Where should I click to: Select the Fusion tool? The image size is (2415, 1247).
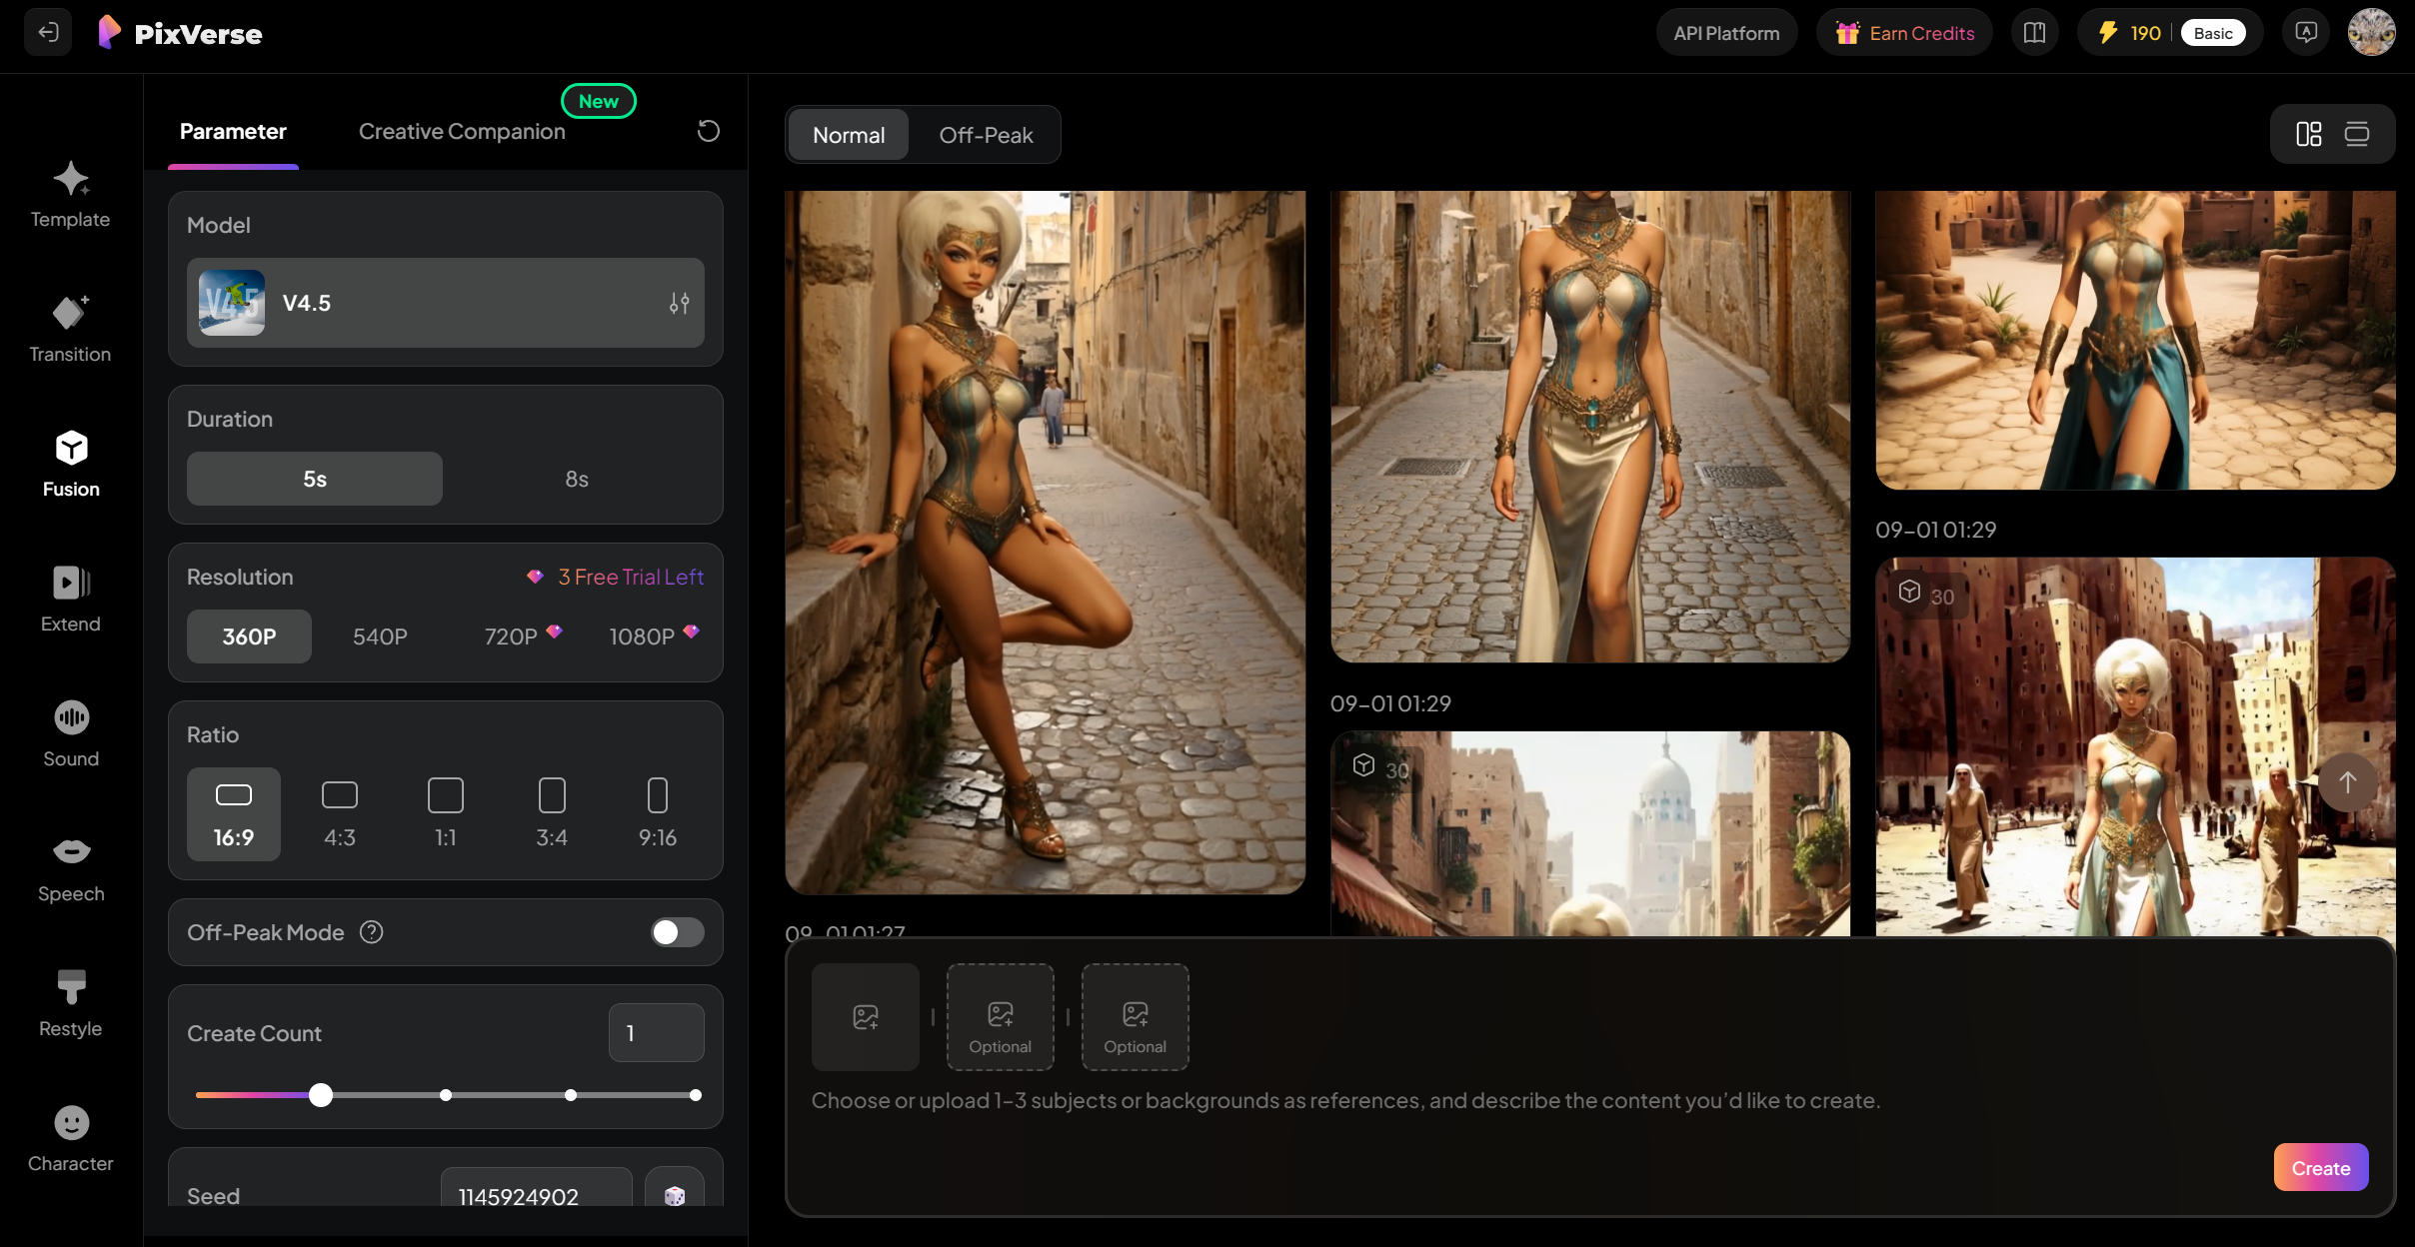[70, 465]
